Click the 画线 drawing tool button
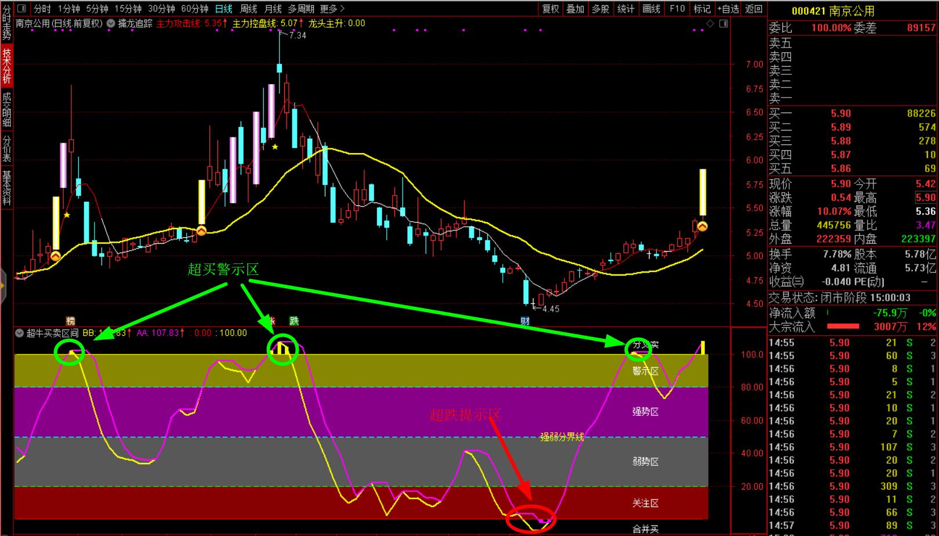Screen dimensions: 939x536 tap(651, 9)
